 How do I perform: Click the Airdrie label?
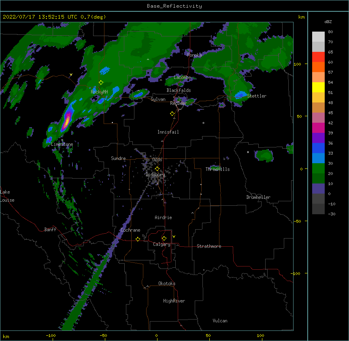pyautogui.click(x=163, y=217)
